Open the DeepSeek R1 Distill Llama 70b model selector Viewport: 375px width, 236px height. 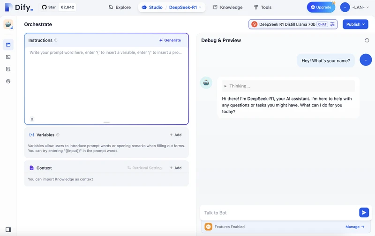pyautogui.click(x=293, y=24)
